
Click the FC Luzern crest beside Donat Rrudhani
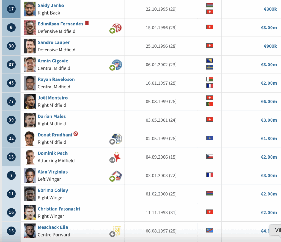tap(117, 139)
